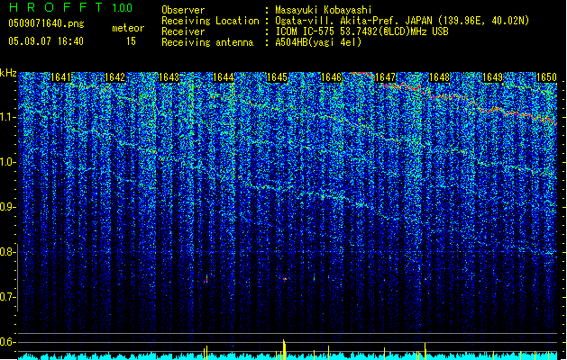
Task: Click observer name Masayuki Kobayashi
Action: click(324, 10)
